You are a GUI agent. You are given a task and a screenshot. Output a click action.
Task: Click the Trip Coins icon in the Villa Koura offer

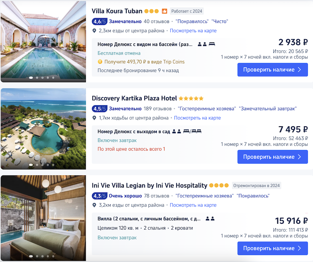(x=100, y=62)
